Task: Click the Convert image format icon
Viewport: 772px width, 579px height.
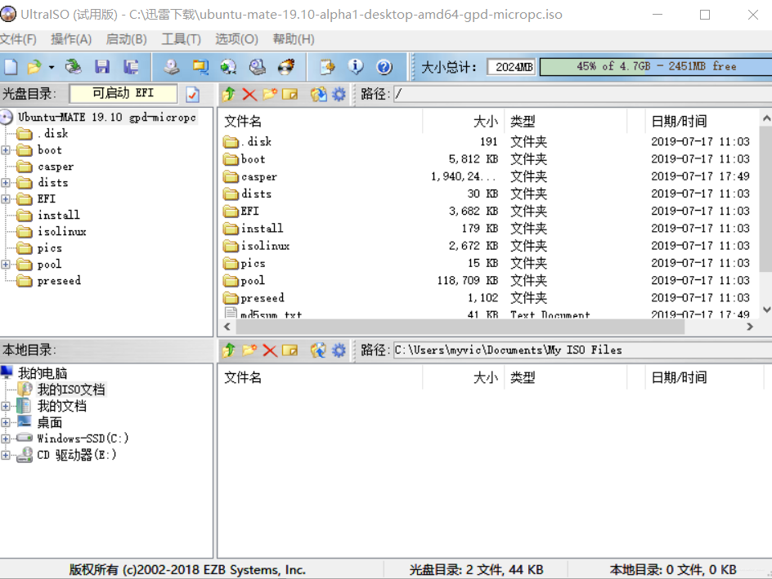Action: tap(200, 67)
